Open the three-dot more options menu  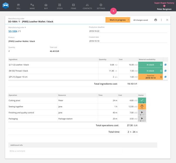click(x=161, y=20)
